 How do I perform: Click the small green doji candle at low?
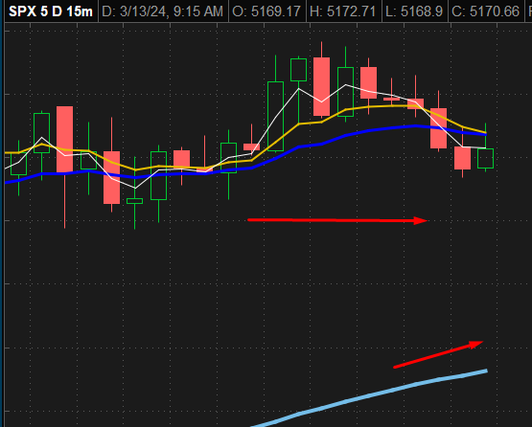tap(135, 201)
